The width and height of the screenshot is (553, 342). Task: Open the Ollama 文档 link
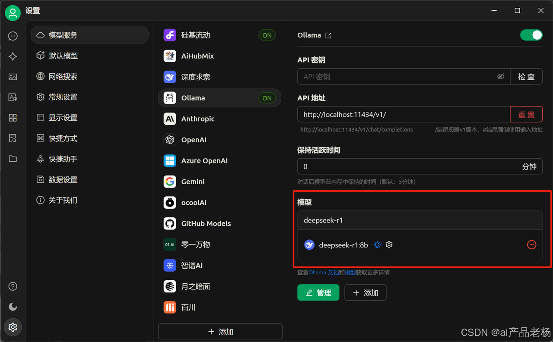(x=324, y=273)
